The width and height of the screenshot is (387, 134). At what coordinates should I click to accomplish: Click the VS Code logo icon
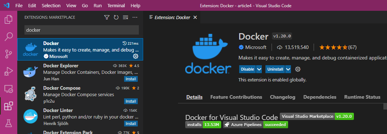click(x=6, y=5)
